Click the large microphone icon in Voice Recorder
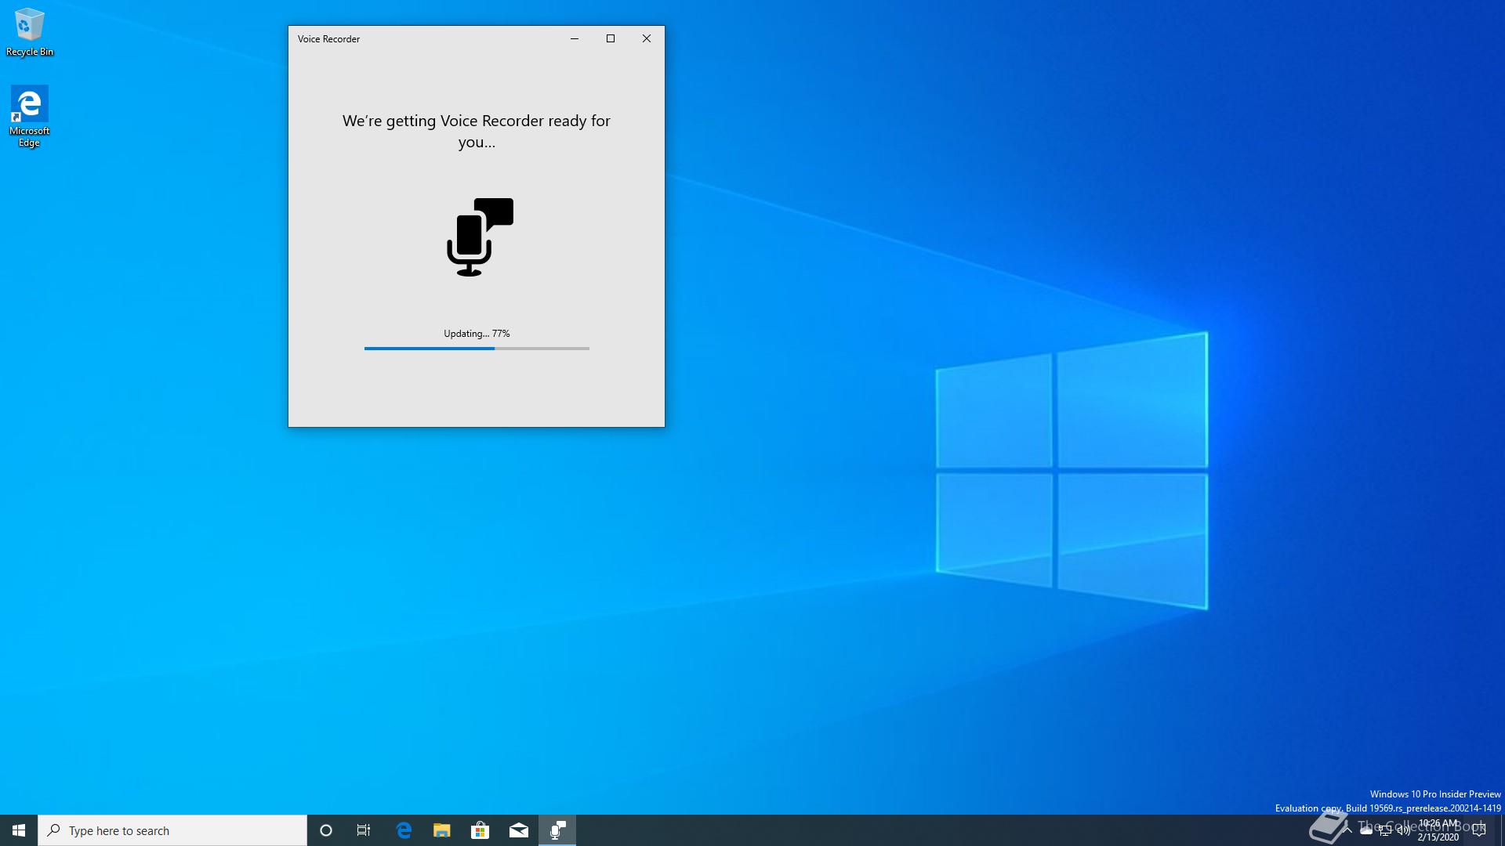The width and height of the screenshot is (1505, 846). click(x=480, y=237)
